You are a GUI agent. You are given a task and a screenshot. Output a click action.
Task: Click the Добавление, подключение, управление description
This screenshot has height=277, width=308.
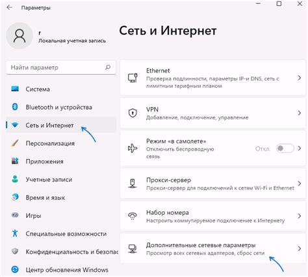pos(197,117)
